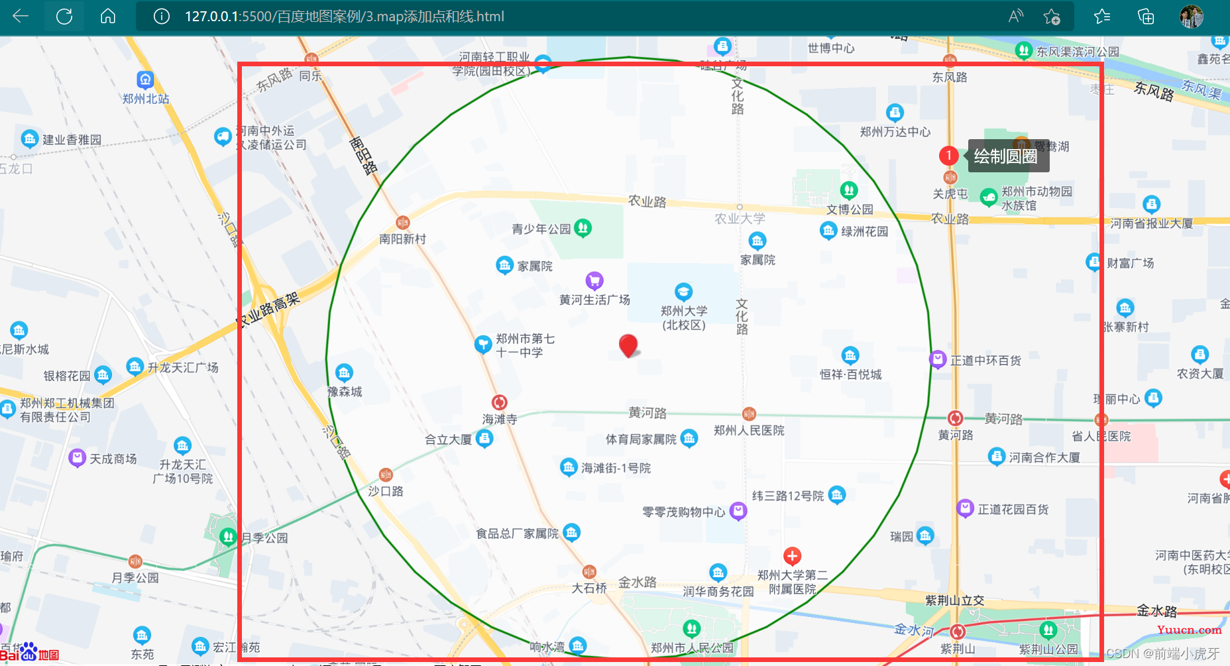Select the 青少年公园 park icon
Screen dimensions: 1230x666
point(583,229)
